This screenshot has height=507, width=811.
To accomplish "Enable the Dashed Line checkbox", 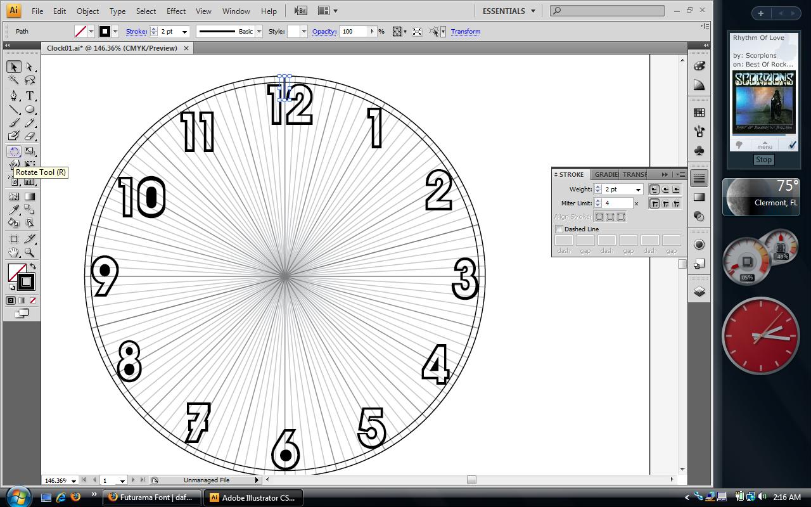I will 560,229.
